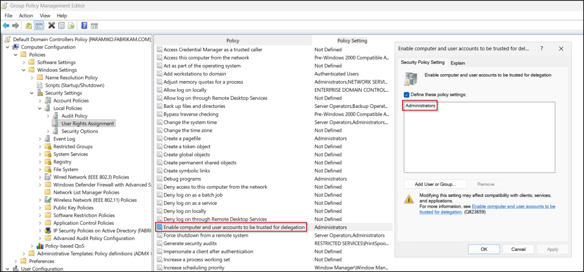Select the Generate security audits policy
Screen dimensions: 584x272
[189, 243]
